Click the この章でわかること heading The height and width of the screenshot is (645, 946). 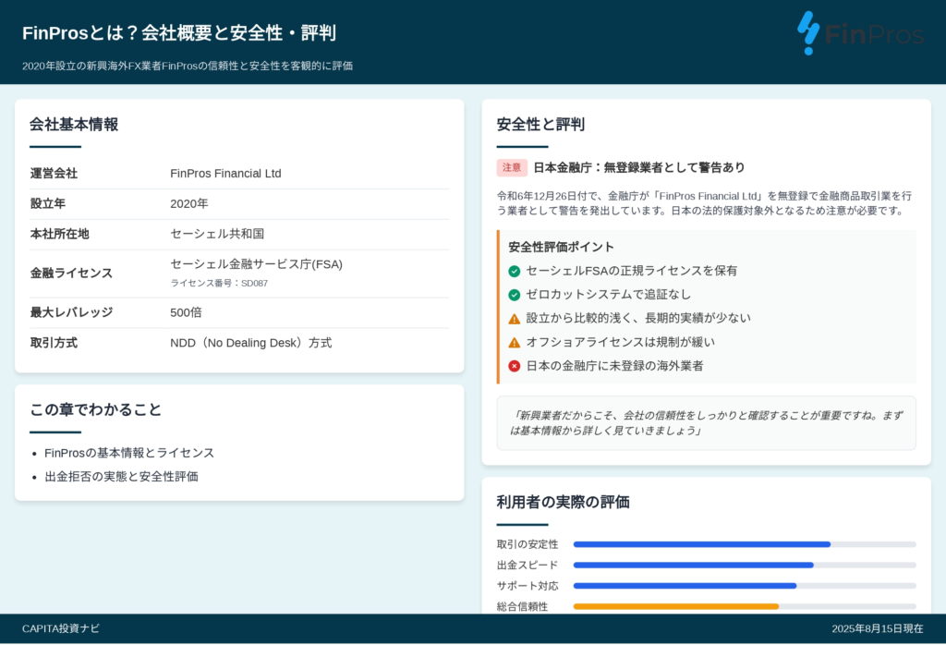click(x=95, y=409)
